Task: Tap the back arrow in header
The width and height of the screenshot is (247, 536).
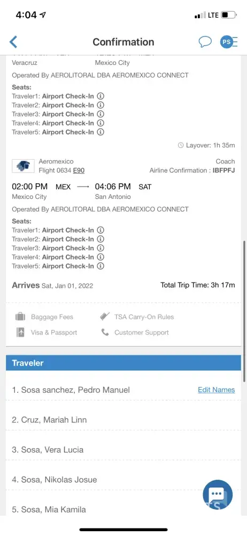Action: point(13,42)
